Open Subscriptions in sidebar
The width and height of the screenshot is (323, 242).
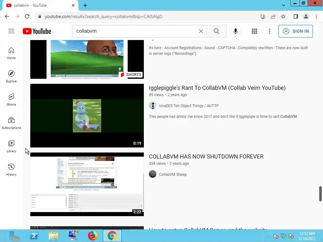tap(11, 123)
